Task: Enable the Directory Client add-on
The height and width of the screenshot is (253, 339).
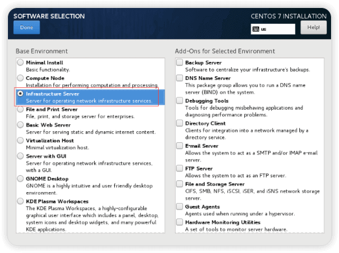Action: coord(179,123)
